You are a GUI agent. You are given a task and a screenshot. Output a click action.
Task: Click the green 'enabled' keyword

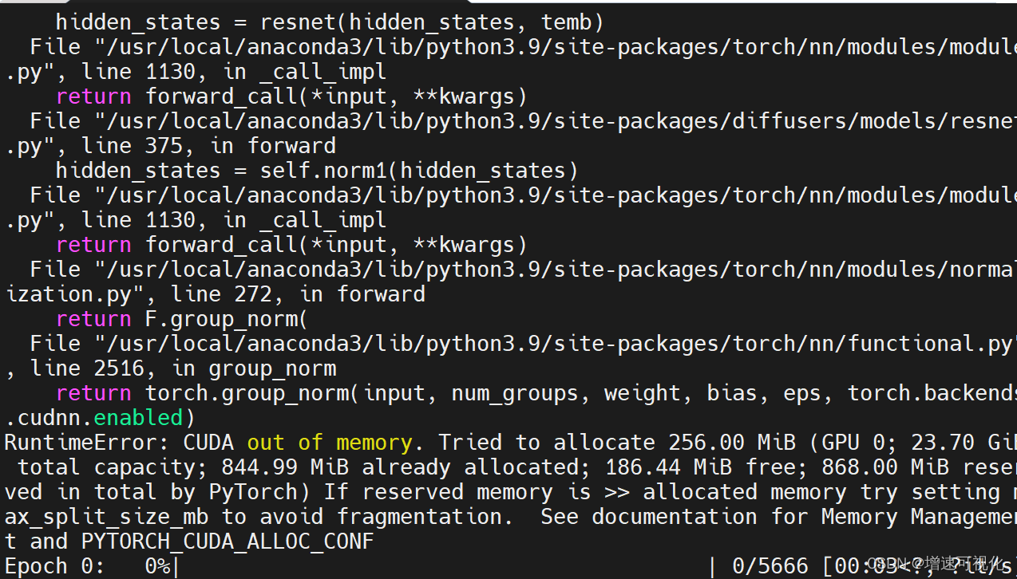(138, 418)
